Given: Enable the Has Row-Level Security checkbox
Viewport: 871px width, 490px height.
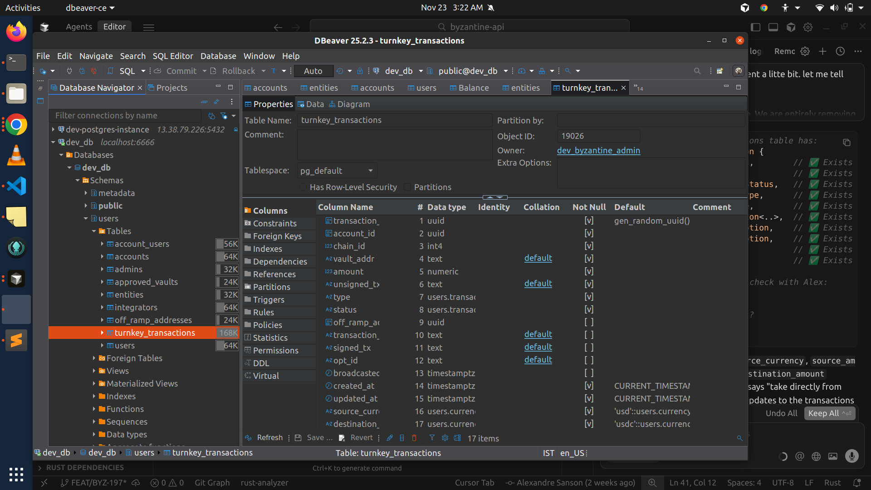Looking at the screenshot, I should coord(303,187).
